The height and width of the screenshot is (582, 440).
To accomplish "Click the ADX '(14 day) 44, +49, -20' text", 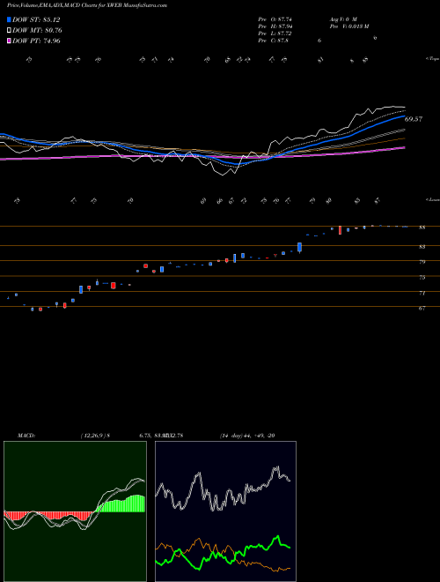I will click(x=246, y=436).
